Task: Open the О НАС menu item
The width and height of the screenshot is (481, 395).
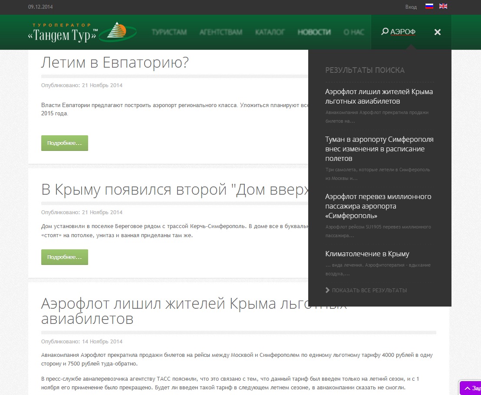Action: click(x=354, y=32)
